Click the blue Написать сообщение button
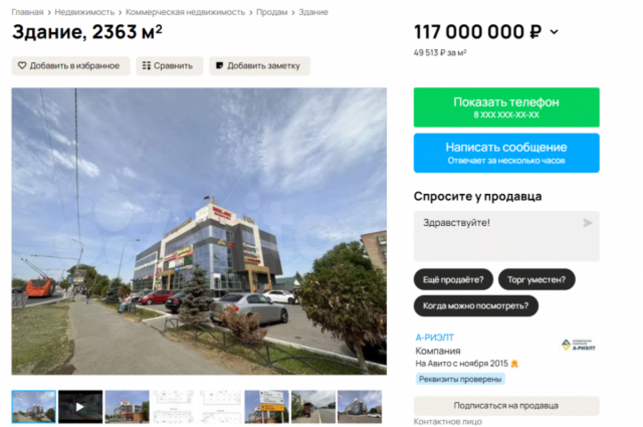 click(x=506, y=153)
